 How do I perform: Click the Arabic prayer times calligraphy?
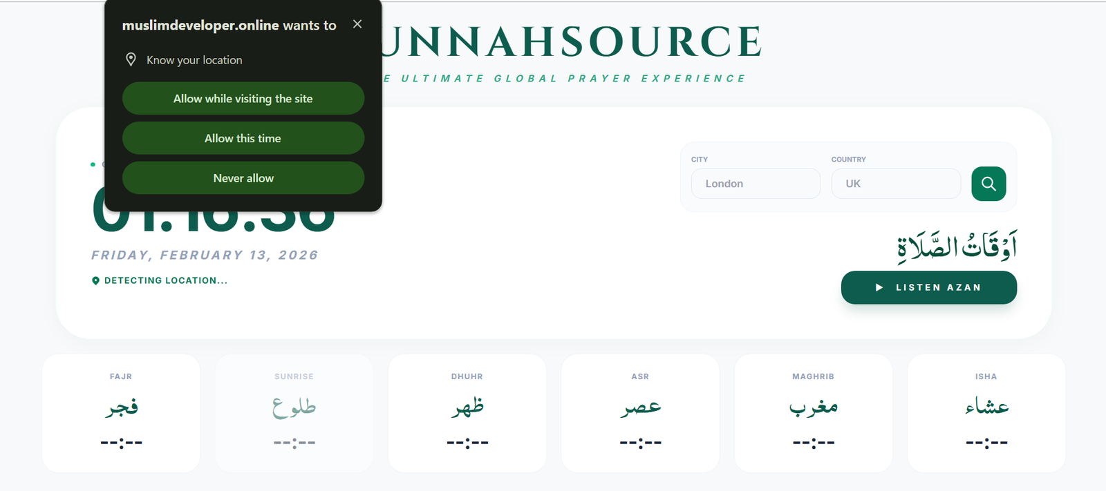point(957,247)
